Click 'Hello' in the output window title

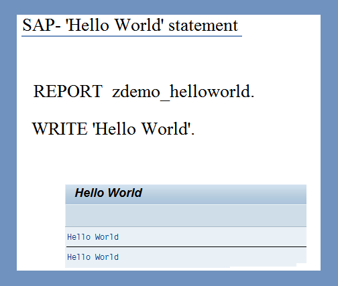89,193
